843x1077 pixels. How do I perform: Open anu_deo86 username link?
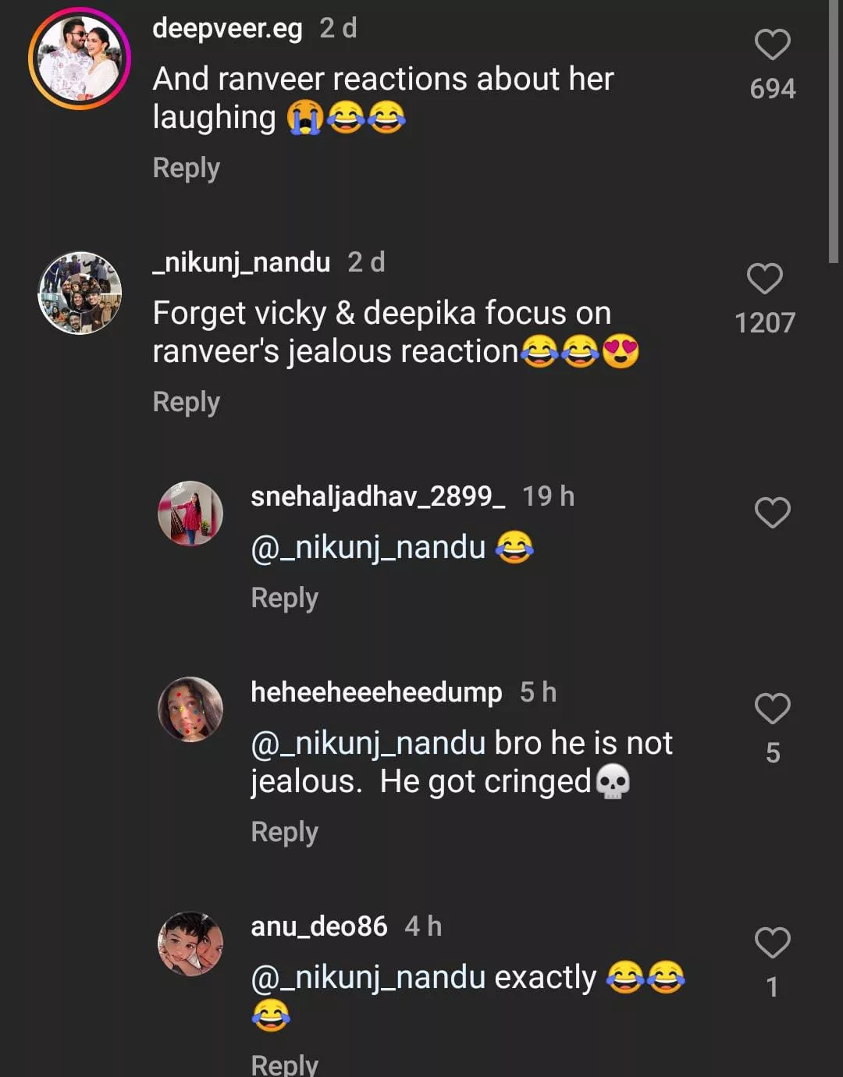(318, 926)
